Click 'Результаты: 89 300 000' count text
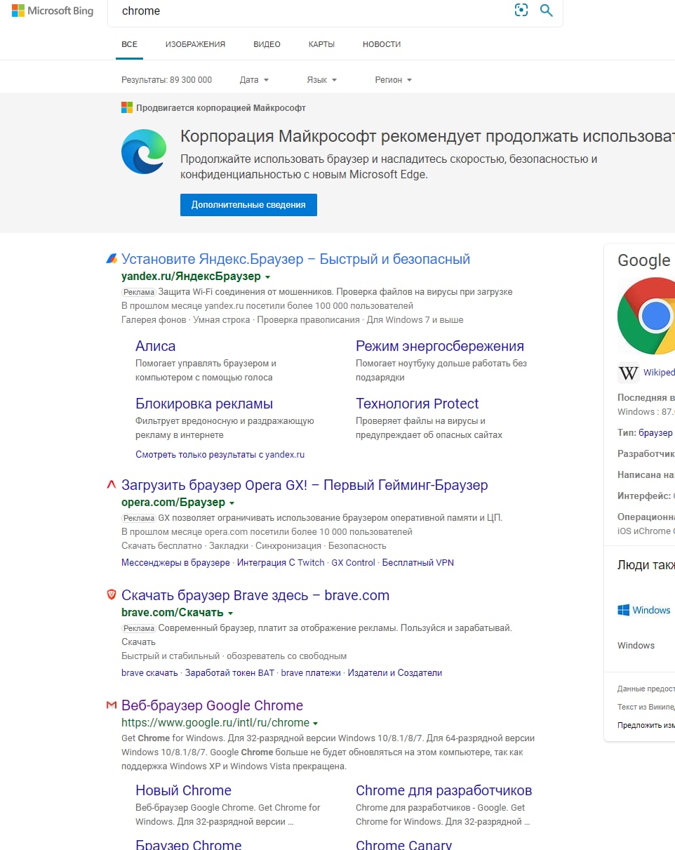Screen dimensions: 675x850 pos(166,80)
